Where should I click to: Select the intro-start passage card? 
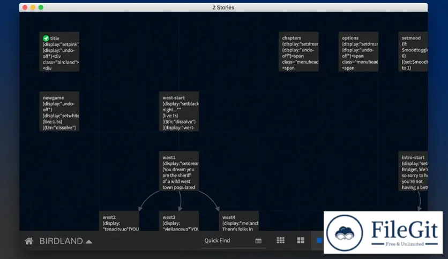413,171
